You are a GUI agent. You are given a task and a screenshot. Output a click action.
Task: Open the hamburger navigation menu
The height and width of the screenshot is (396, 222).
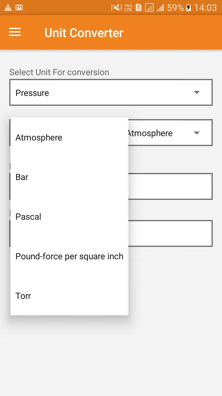(15, 32)
